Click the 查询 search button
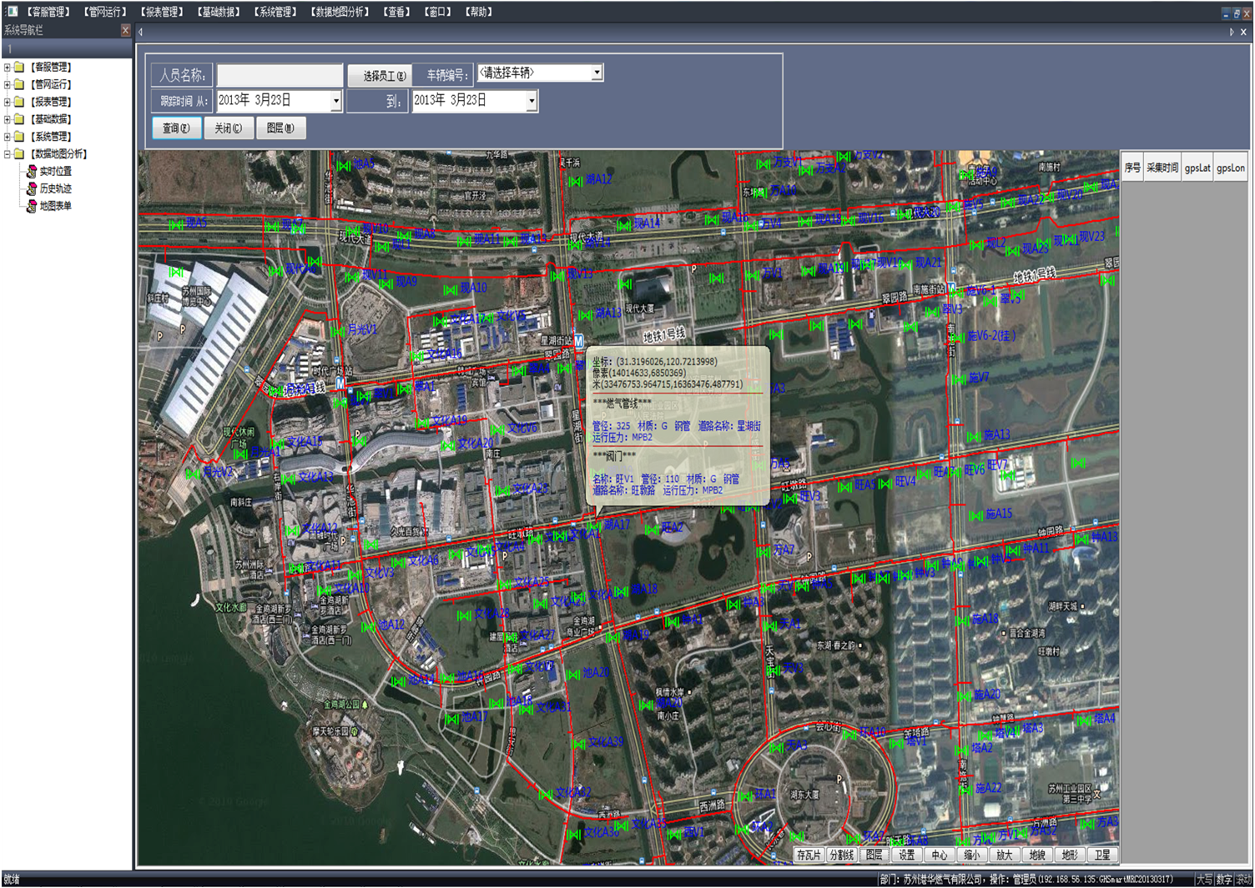 [x=176, y=128]
